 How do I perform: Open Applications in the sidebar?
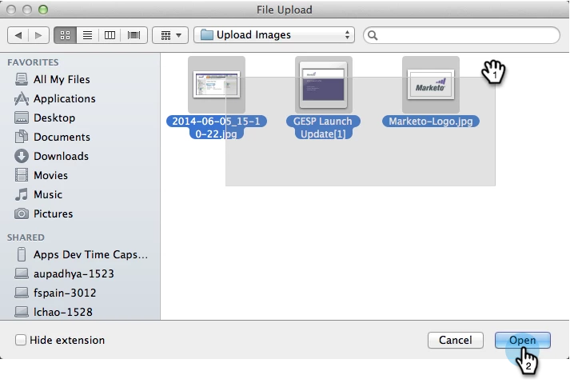(64, 98)
